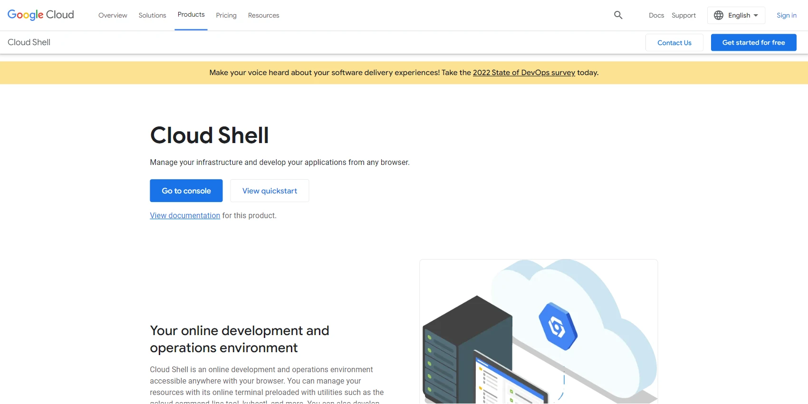Open the Support link
This screenshot has height=404, width=808.
click(x=683, y=15)
